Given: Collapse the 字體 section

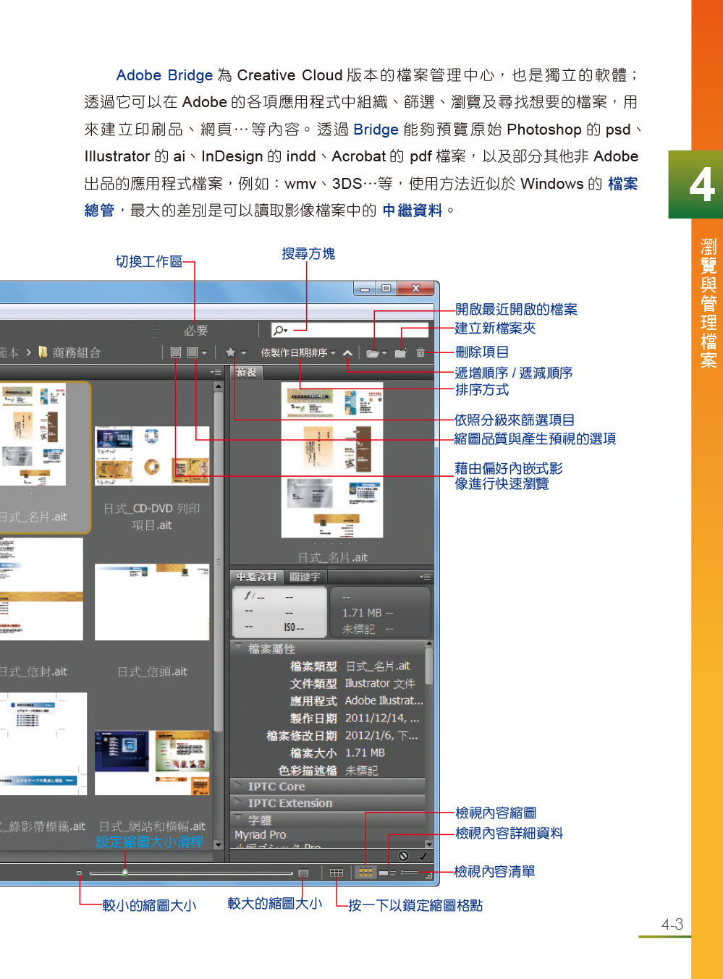Looking at the screenshot, I should point(238,818).
